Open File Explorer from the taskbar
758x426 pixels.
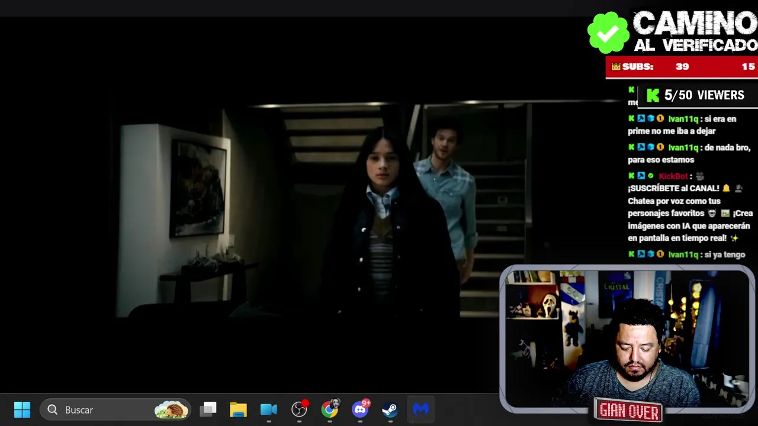click(x=239, y=409)
